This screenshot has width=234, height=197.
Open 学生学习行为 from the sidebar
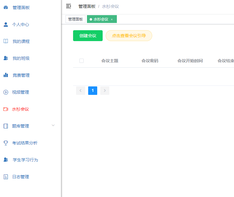(25, 160)
